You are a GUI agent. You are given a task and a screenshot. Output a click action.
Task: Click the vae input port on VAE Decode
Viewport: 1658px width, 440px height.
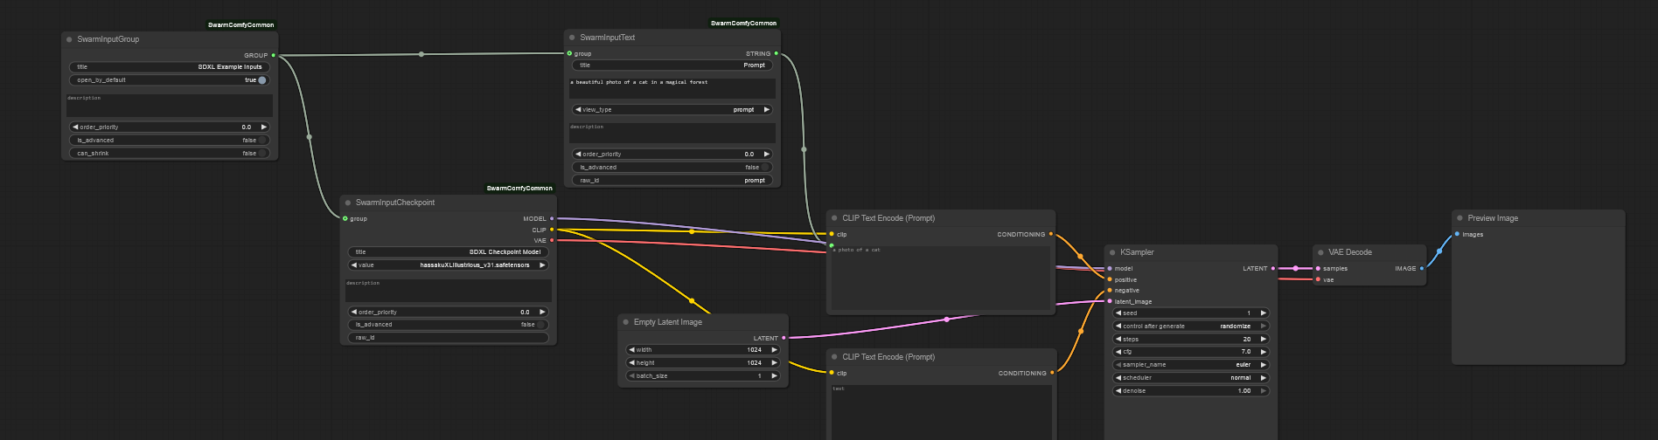tap(1318, 279)
